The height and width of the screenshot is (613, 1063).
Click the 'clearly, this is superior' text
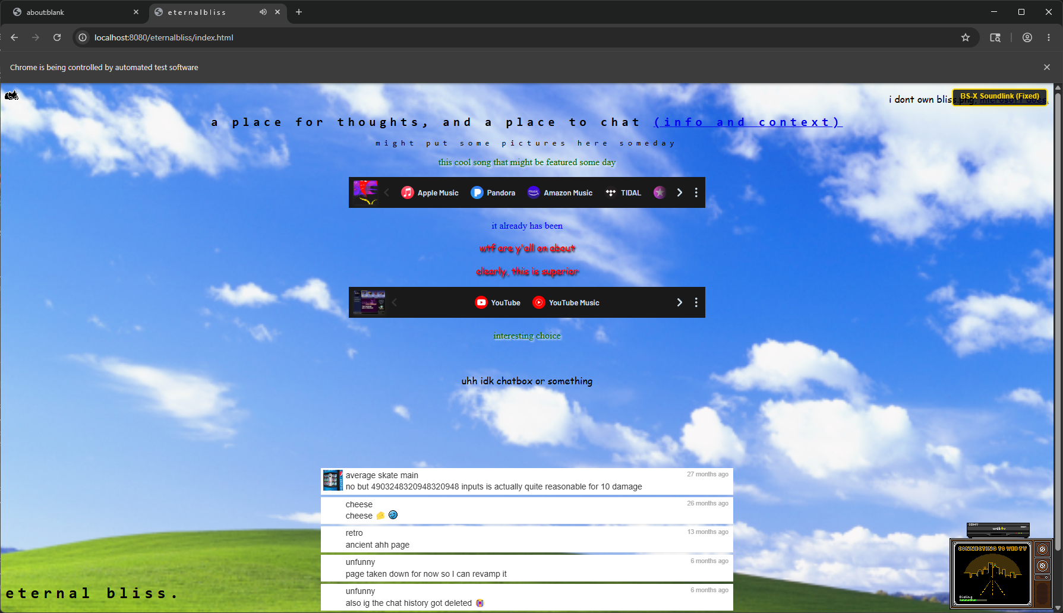[527, 271]
